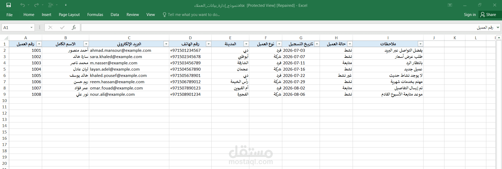502x169 pixels.
Task: Switch to the View tab
Action: [x=151, y=15]
